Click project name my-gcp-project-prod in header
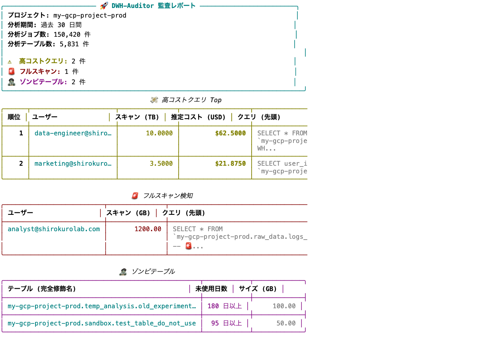The height and width of the screenshot is (343, 504). [90, 16]
